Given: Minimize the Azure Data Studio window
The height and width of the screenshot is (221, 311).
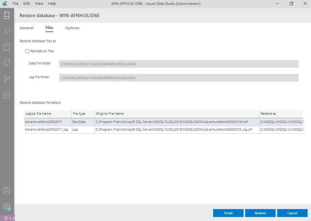Looking at the screenshot, I should [277, 4].
